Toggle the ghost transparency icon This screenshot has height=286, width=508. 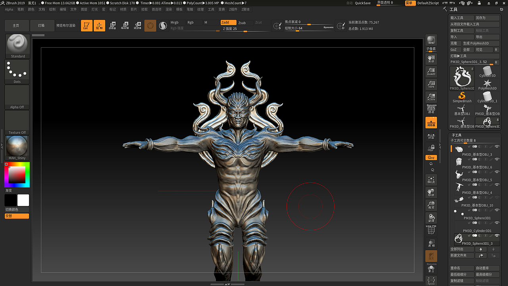431,256
